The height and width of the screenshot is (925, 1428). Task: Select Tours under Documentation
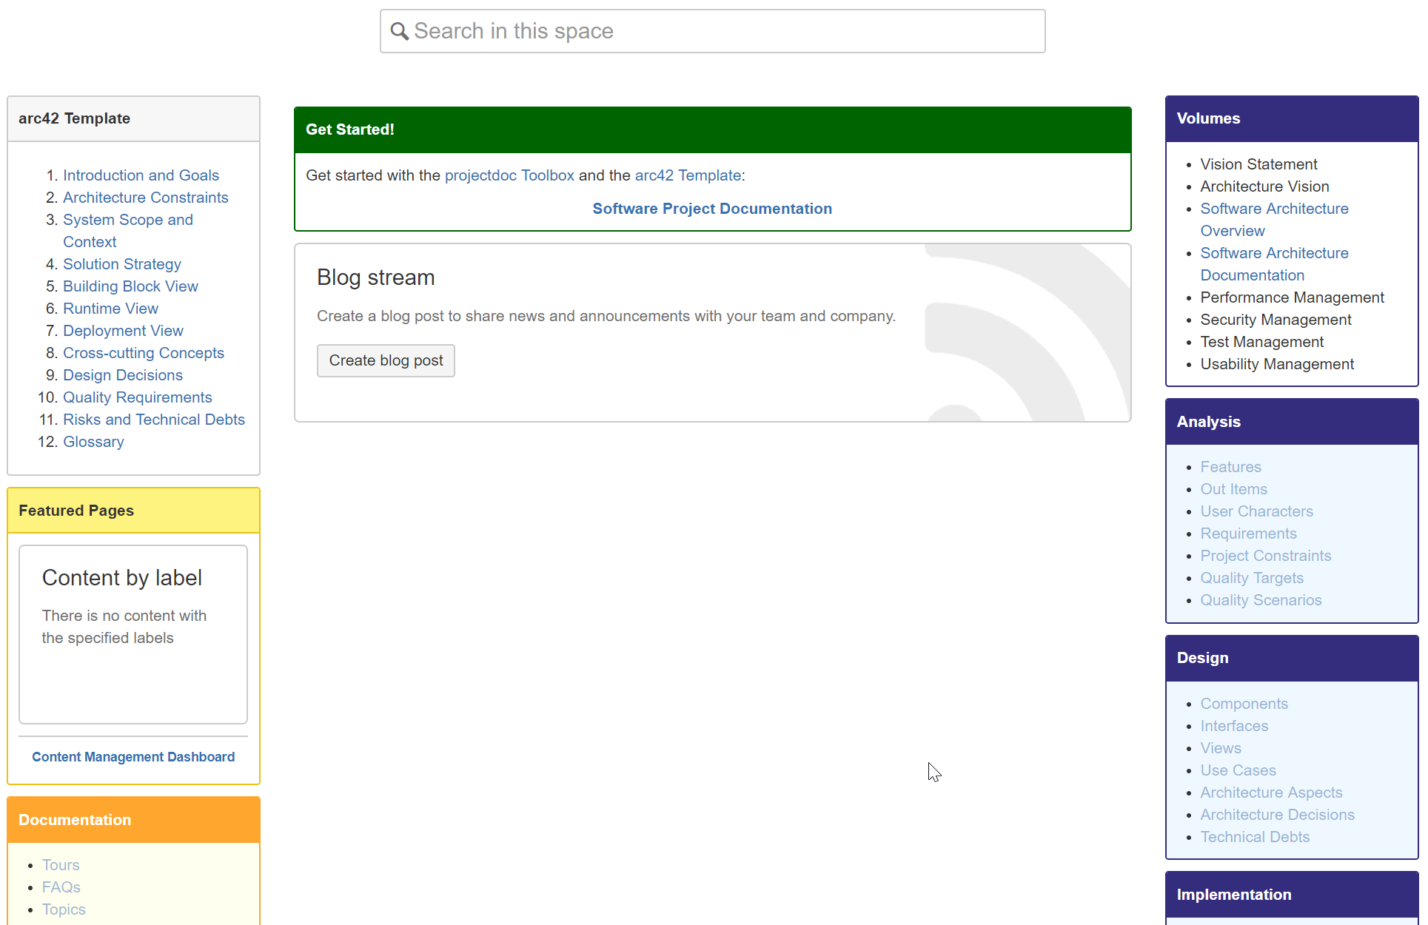click(x=61, y=865)
